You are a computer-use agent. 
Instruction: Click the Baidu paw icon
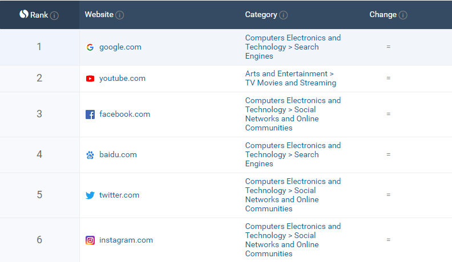(x=90, y=155)
